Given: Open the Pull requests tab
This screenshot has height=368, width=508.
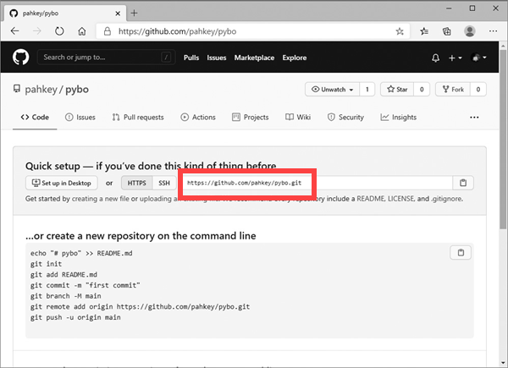Looking at the screenshot, I should tap(138, 117).
